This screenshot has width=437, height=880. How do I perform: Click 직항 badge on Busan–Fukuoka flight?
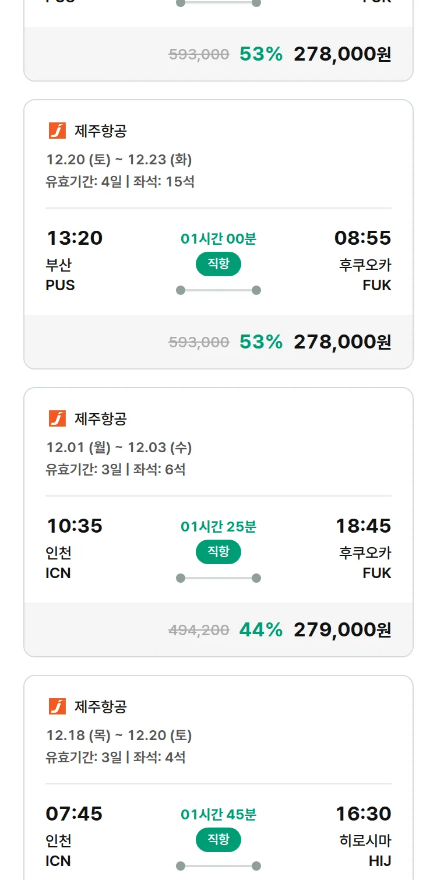pos(218,264)
